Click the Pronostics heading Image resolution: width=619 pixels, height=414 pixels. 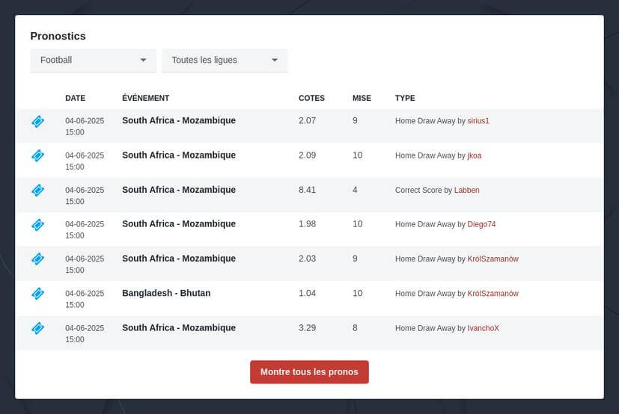coord(58,37)
